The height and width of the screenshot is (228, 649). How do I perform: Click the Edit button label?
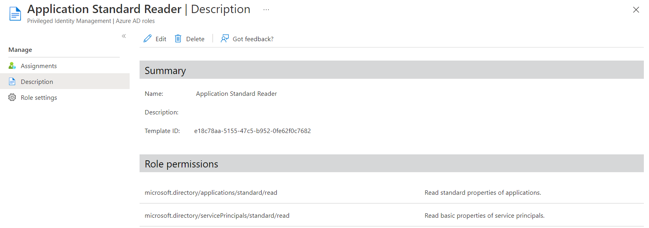(161, 39)
